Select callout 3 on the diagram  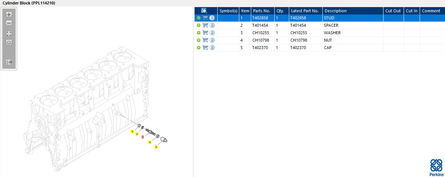pyautogui.click(x=137, y=134)
